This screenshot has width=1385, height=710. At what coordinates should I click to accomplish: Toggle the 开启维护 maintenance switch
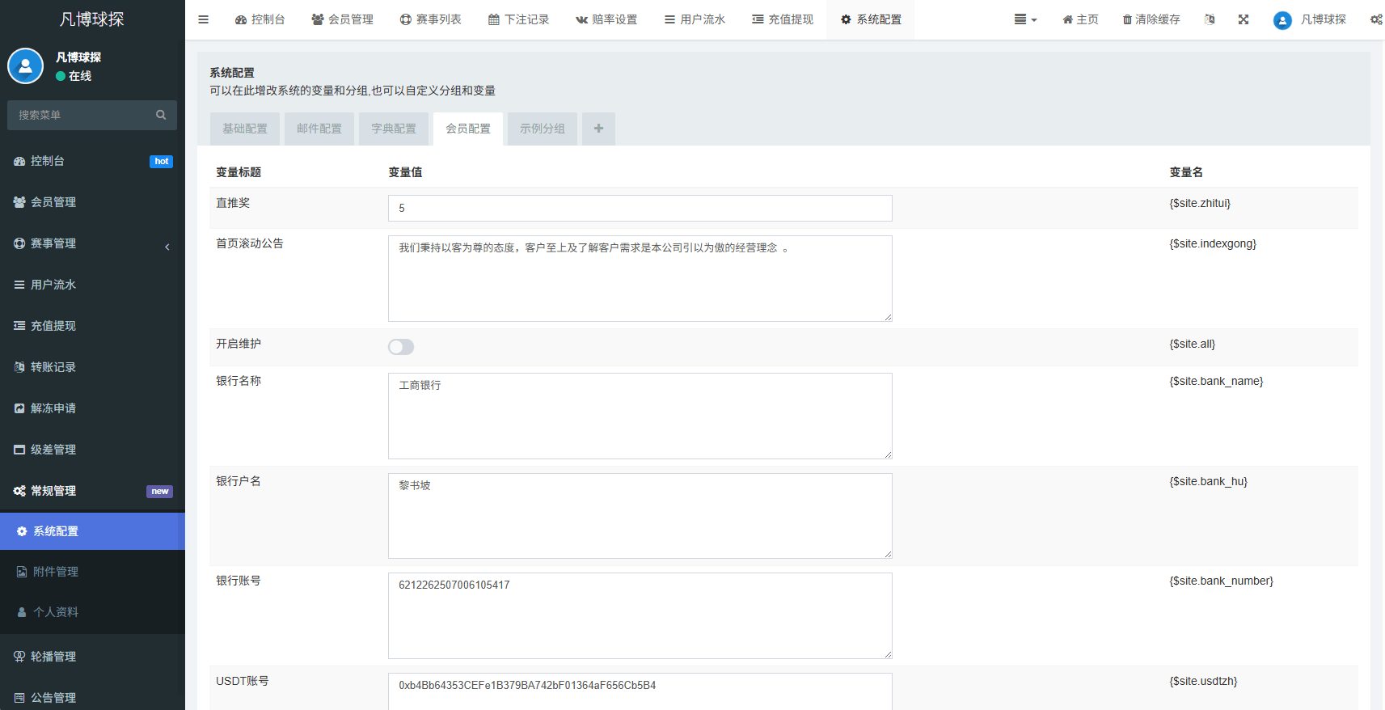tap(401, 347)
